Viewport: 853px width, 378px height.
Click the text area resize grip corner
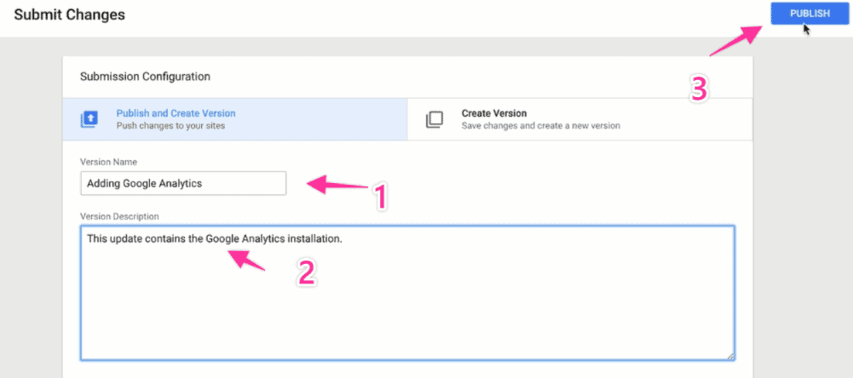tap(730, 355)
